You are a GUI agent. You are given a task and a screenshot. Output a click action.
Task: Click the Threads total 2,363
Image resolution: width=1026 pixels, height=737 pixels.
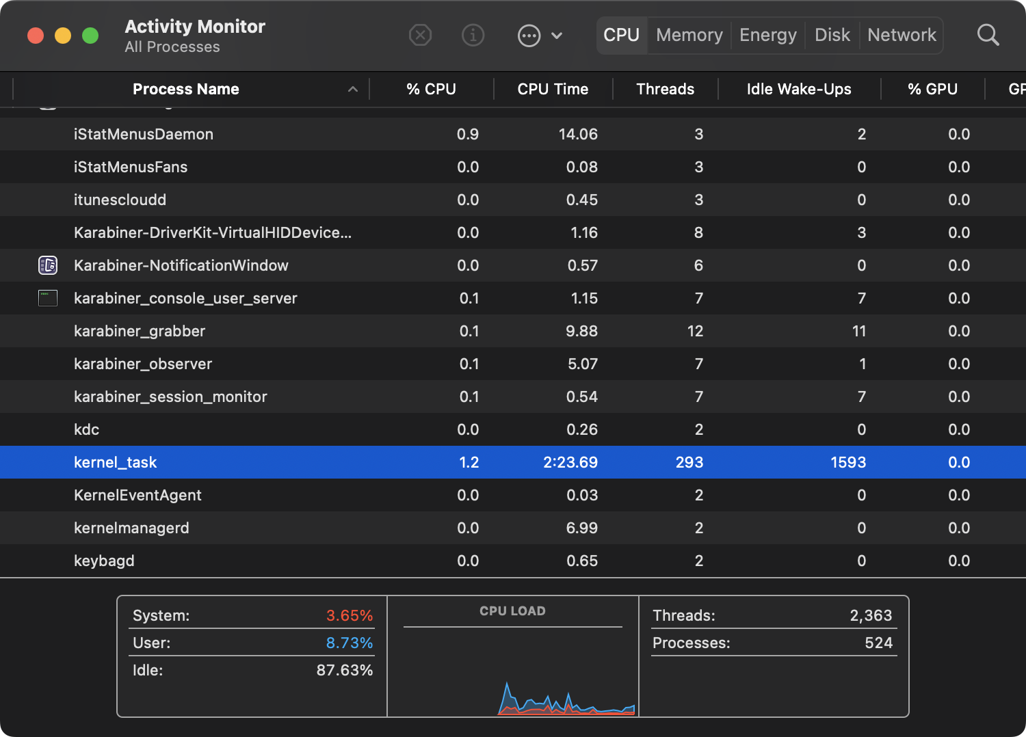pyautogui.click(x=871, y=615)
